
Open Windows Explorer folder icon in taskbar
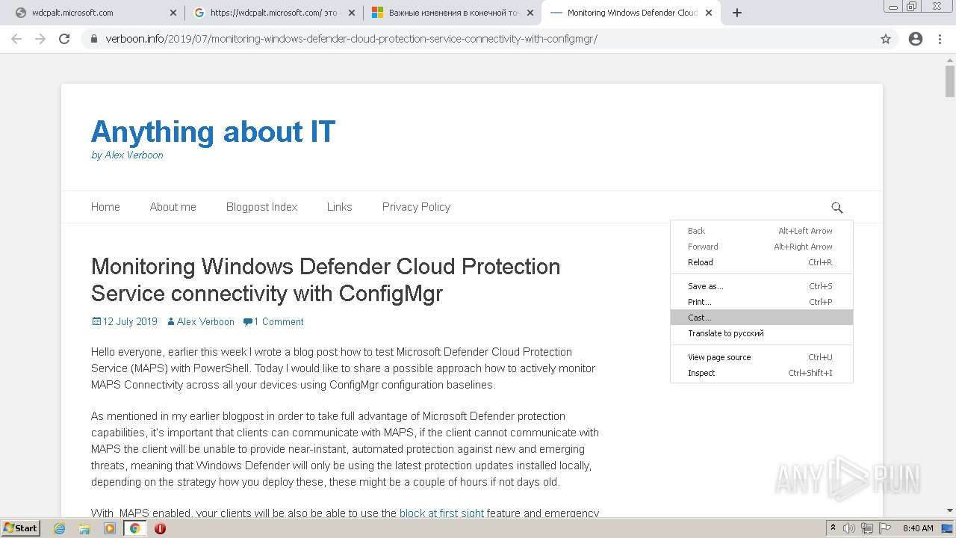pos(84,528)
